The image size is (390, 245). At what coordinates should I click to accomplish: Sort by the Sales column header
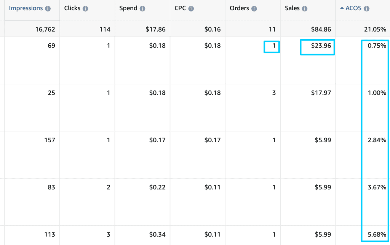pos(292,8)
